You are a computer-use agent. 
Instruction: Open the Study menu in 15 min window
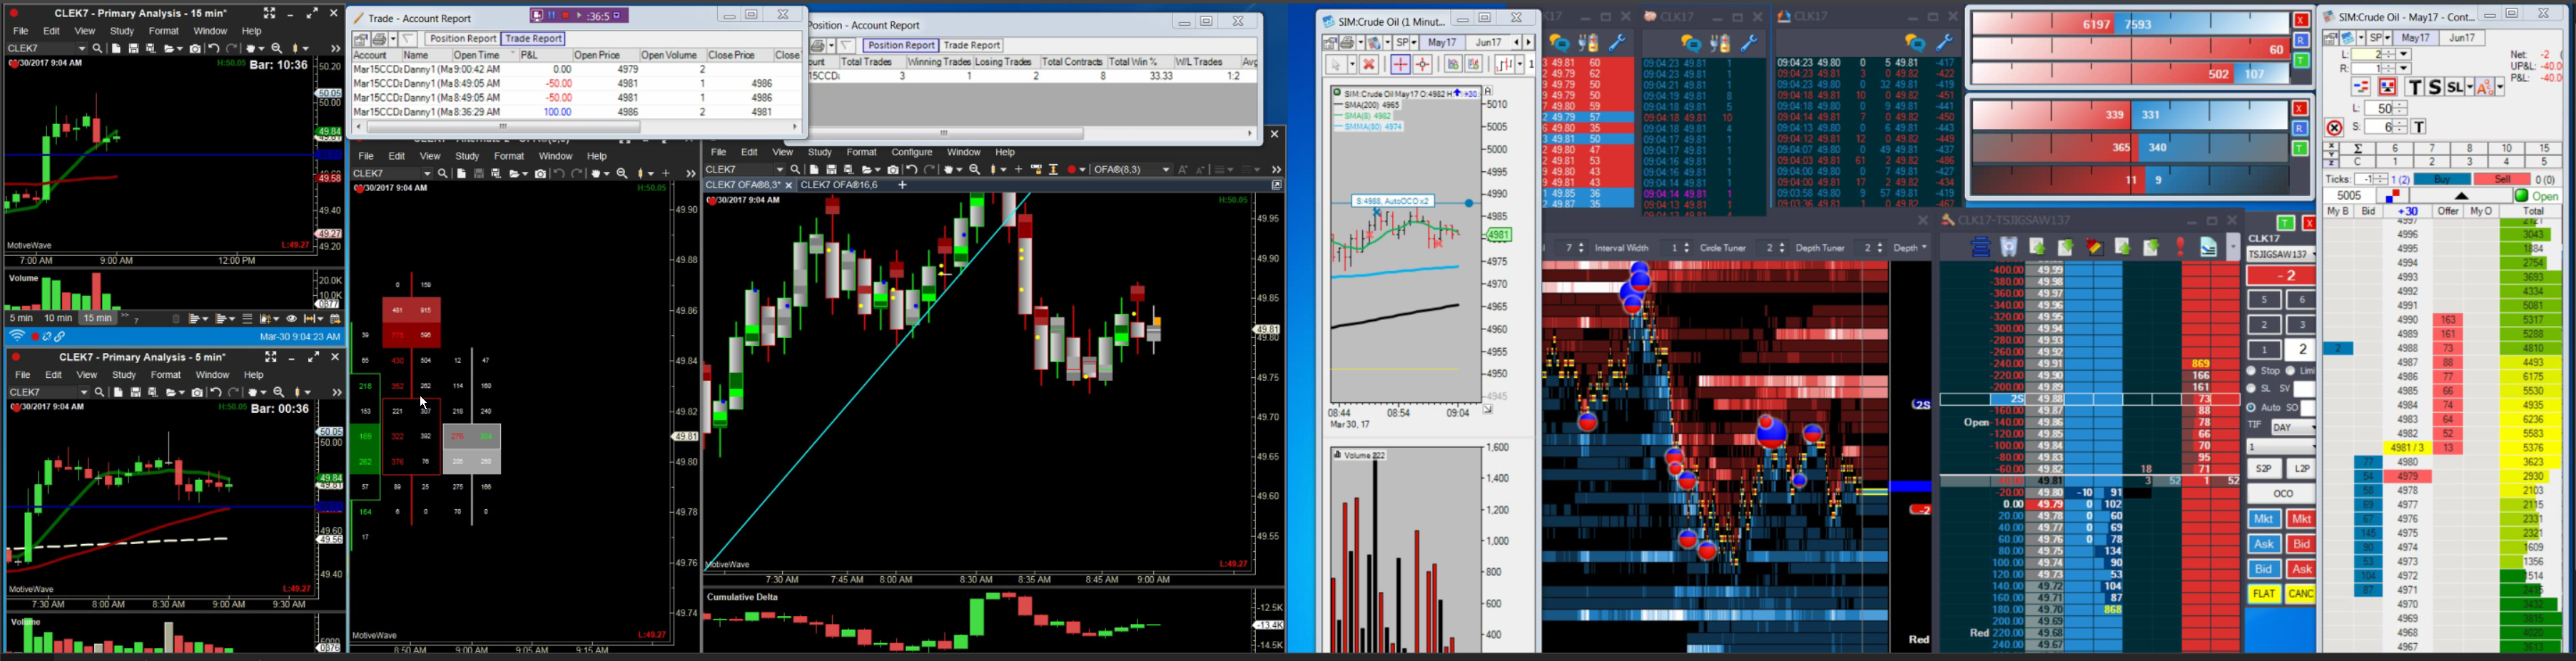click(x=122, y=31)
